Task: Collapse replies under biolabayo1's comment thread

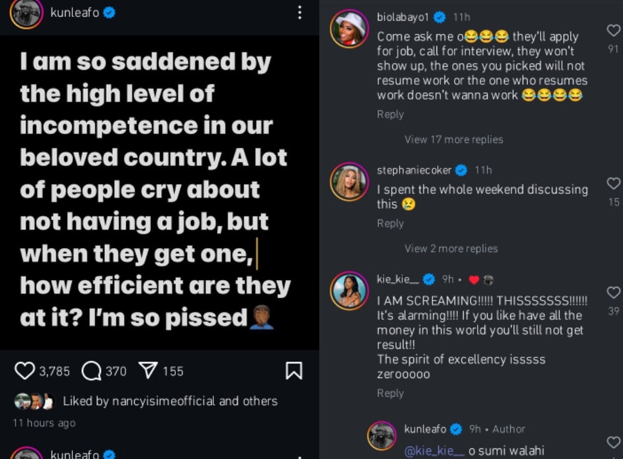Action: tap(453, 140)
